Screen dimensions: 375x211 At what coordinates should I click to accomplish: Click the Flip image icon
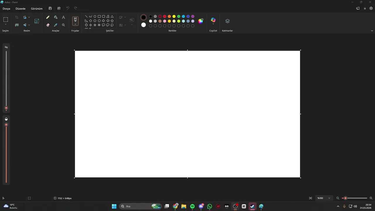coord(25,25)
